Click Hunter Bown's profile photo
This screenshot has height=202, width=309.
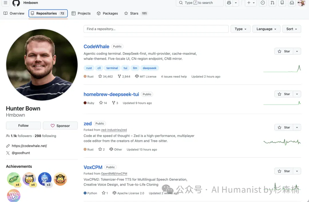pos(42,65)
